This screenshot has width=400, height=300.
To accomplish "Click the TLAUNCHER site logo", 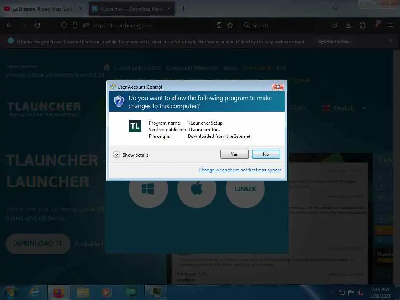I will pyautogui.click(x=44, y=109).
